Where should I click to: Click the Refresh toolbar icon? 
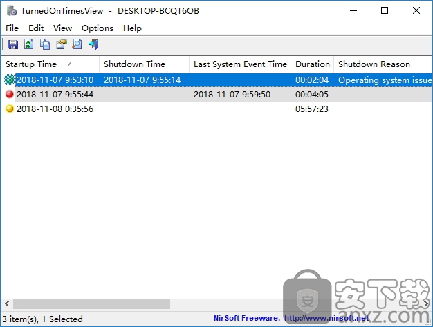29,44
